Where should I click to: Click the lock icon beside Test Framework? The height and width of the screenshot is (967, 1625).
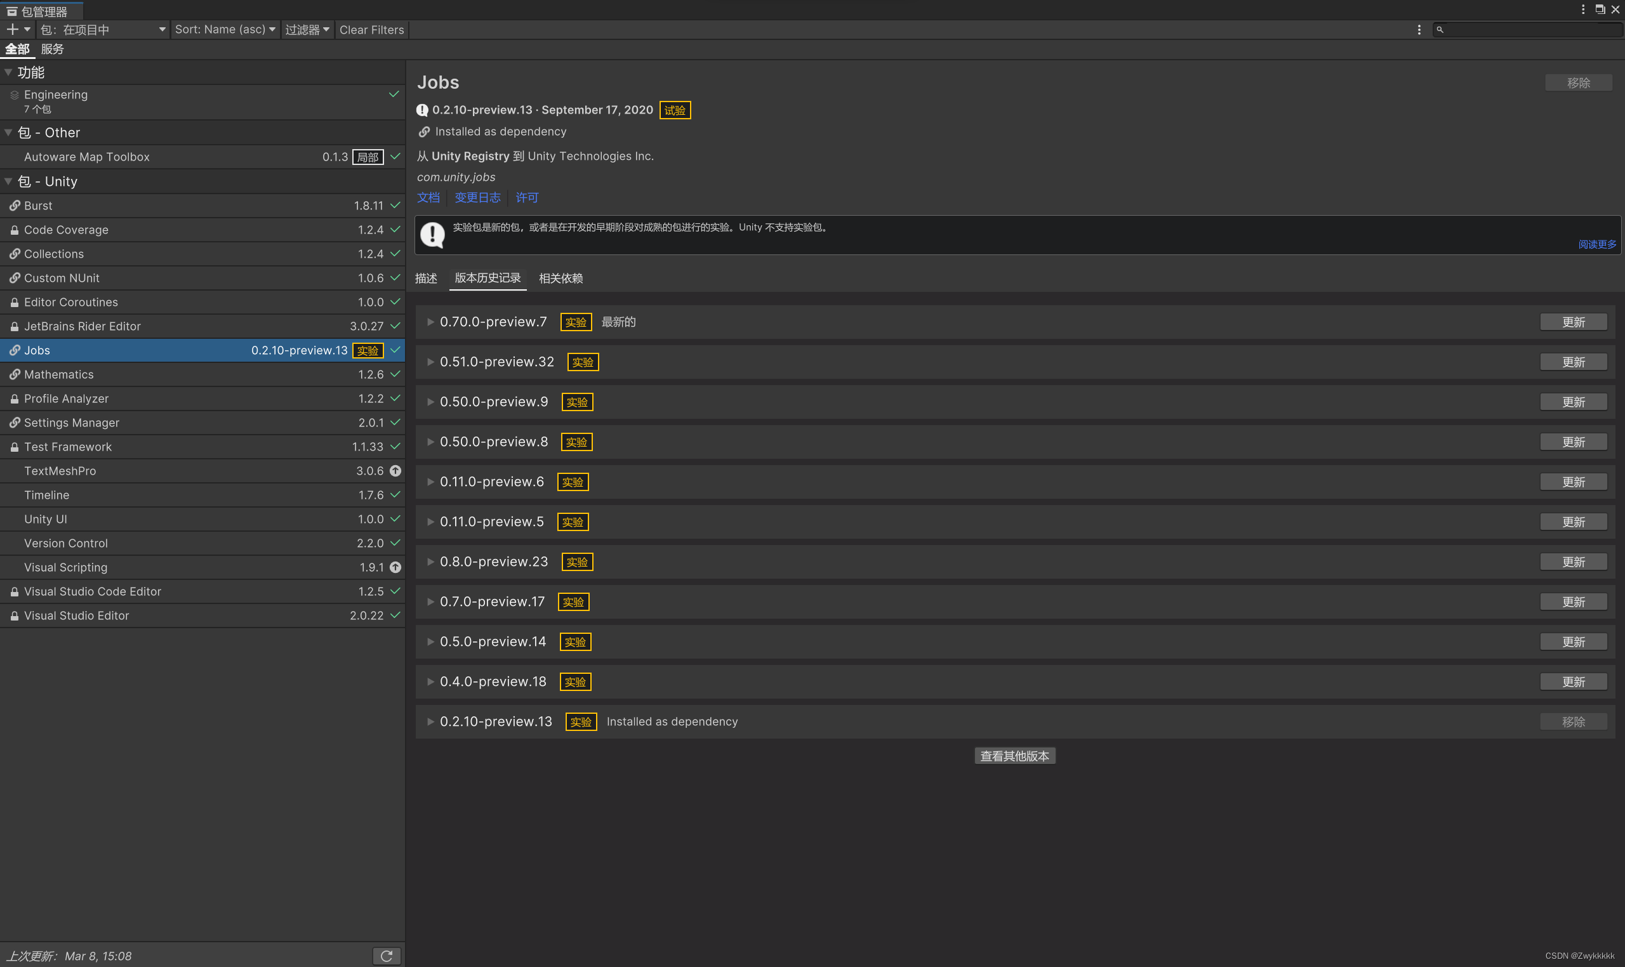pyautogui.click(x=15, y=446)
